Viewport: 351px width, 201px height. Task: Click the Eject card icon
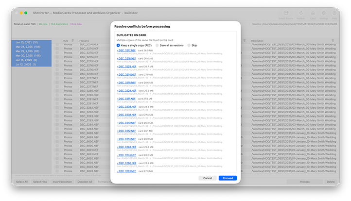313,13
